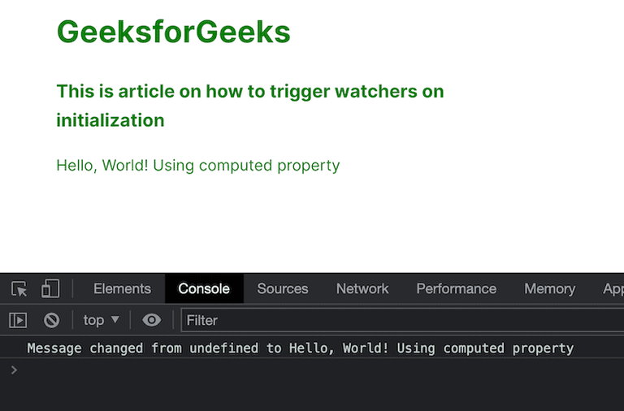Click the GeeksforGeeks heading

(x=173, y=32)
